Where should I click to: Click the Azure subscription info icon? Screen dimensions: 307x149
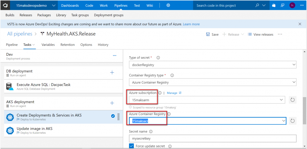(160, 93)
